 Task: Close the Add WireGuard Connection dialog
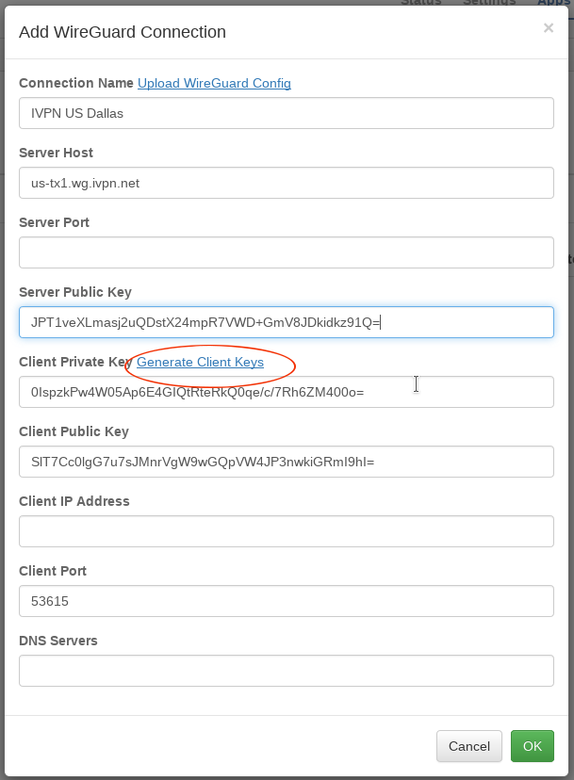click(x=549, y=28)
